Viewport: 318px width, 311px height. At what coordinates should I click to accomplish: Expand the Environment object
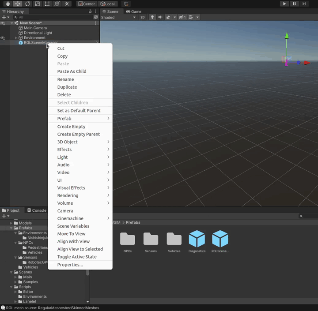click(x=16, y=37)
